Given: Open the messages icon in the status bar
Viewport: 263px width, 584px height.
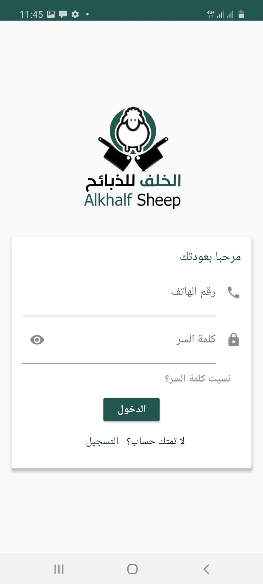Looking at the screenshot, I should pyautogui.click(x=63, y=14).
